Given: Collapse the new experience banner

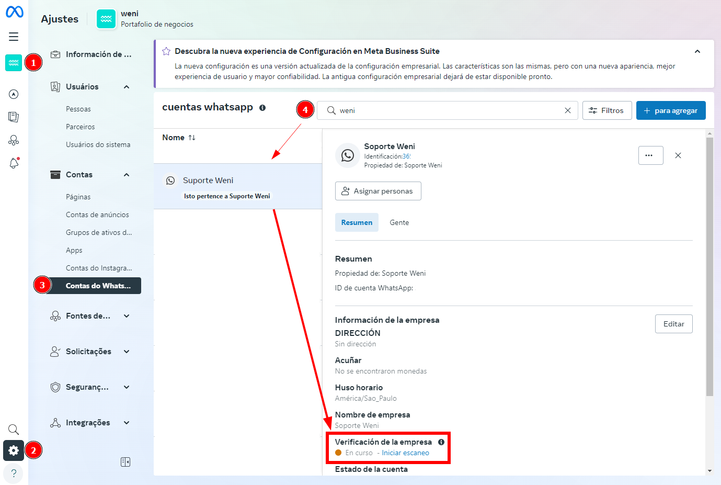Looking at the screenshot, I should pyautogui.click(x=697, y=51).
